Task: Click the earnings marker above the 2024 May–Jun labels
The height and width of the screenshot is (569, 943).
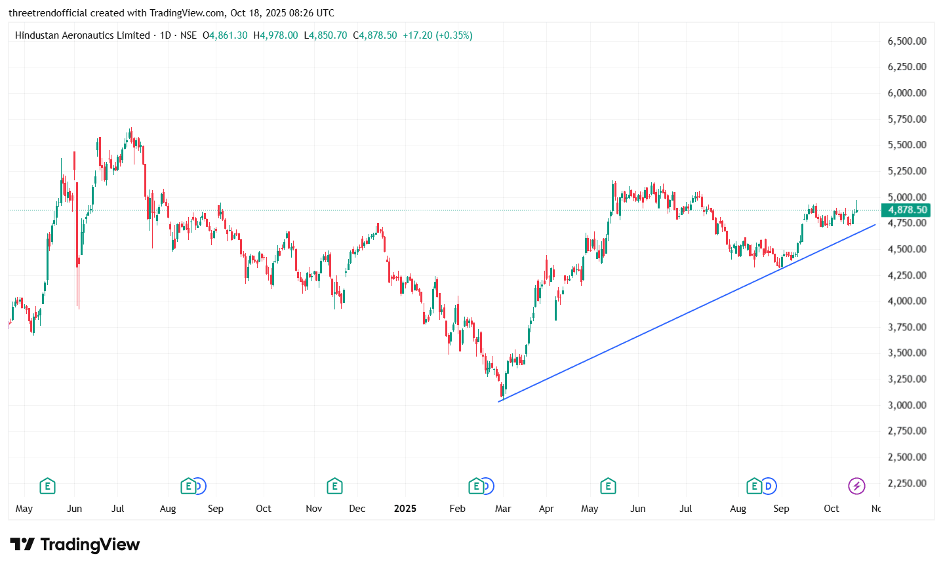Action: 47,486
